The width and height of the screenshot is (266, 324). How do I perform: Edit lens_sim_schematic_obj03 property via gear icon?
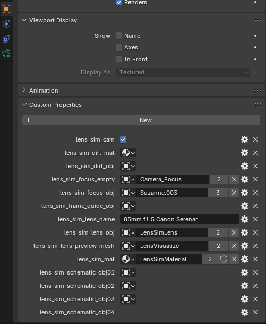pyautogui.click(x=245, y=299)
